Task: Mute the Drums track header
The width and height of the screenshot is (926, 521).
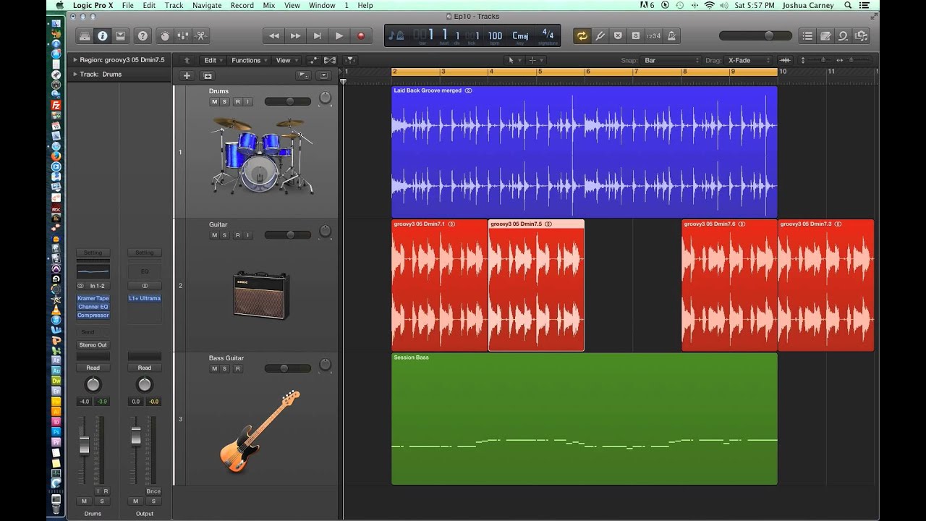Action: (214, 102)
